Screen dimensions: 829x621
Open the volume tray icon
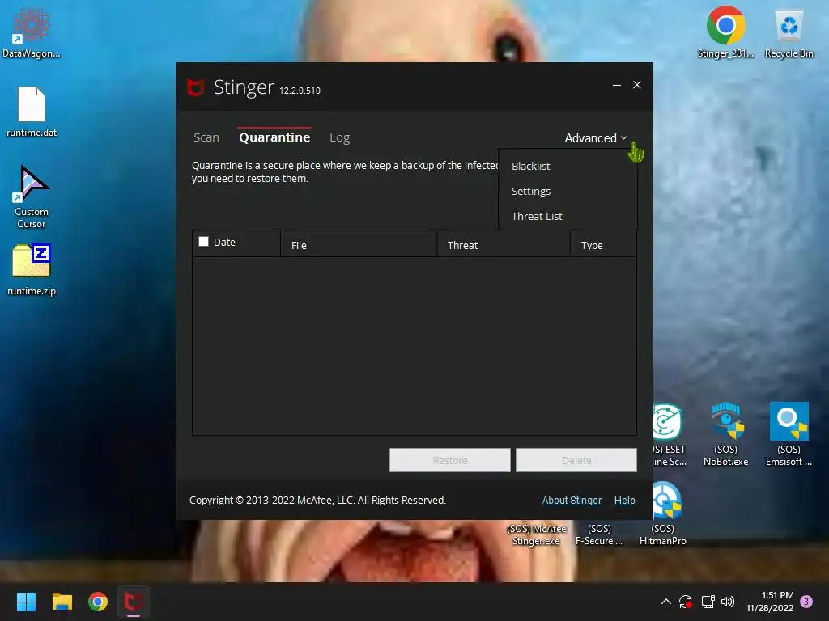pos(728,602)
